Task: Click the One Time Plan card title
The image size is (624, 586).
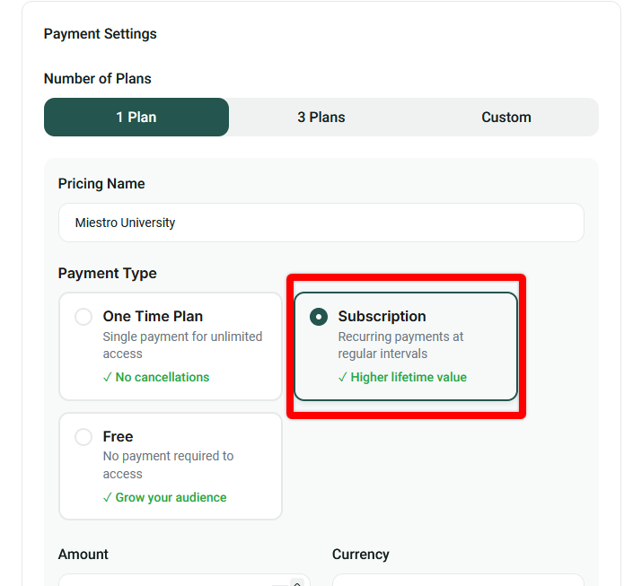Action: tap(153, 316)
